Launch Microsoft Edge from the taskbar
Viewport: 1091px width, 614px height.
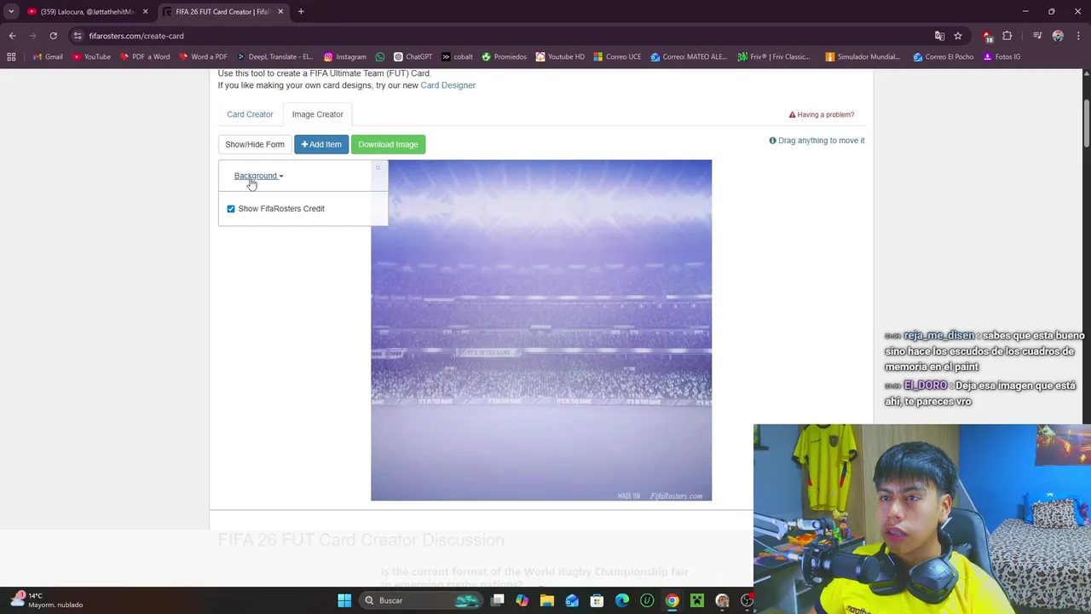coord(622,600)
